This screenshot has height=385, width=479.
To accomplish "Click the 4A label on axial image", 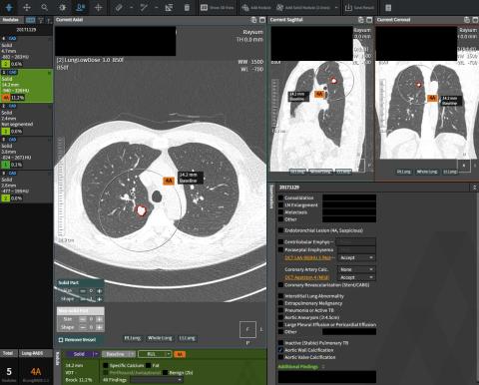I will [169, 181].
